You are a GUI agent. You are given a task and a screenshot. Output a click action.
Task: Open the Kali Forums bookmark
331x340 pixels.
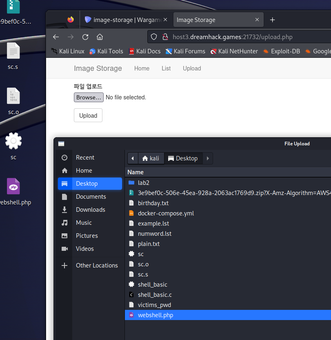click(x=185, y=51)
